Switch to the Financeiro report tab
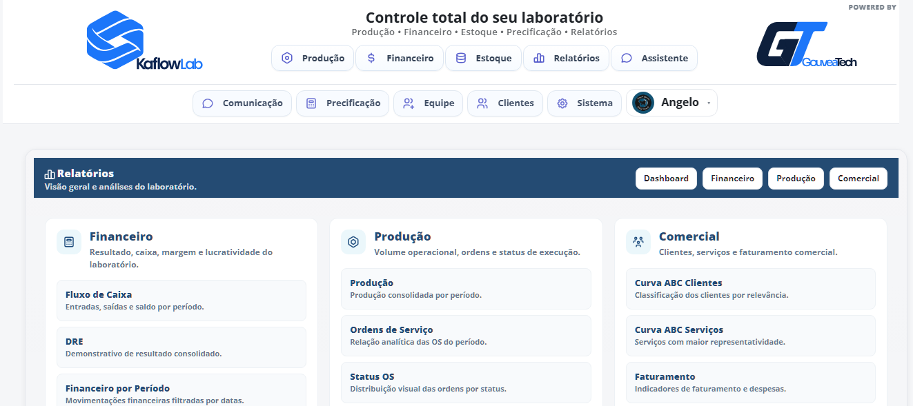This screenshot has width=913, height=406. (732, 179)
